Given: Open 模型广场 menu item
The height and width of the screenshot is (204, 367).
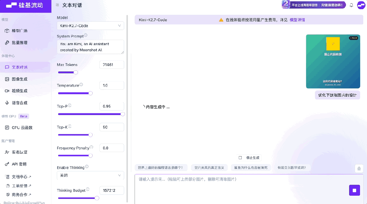Looking at the screenshot, I should tap(25, 31).
